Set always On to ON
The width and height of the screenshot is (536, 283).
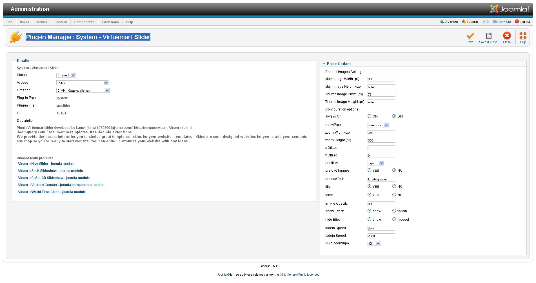pyautogui.click(x=369, y=116)
